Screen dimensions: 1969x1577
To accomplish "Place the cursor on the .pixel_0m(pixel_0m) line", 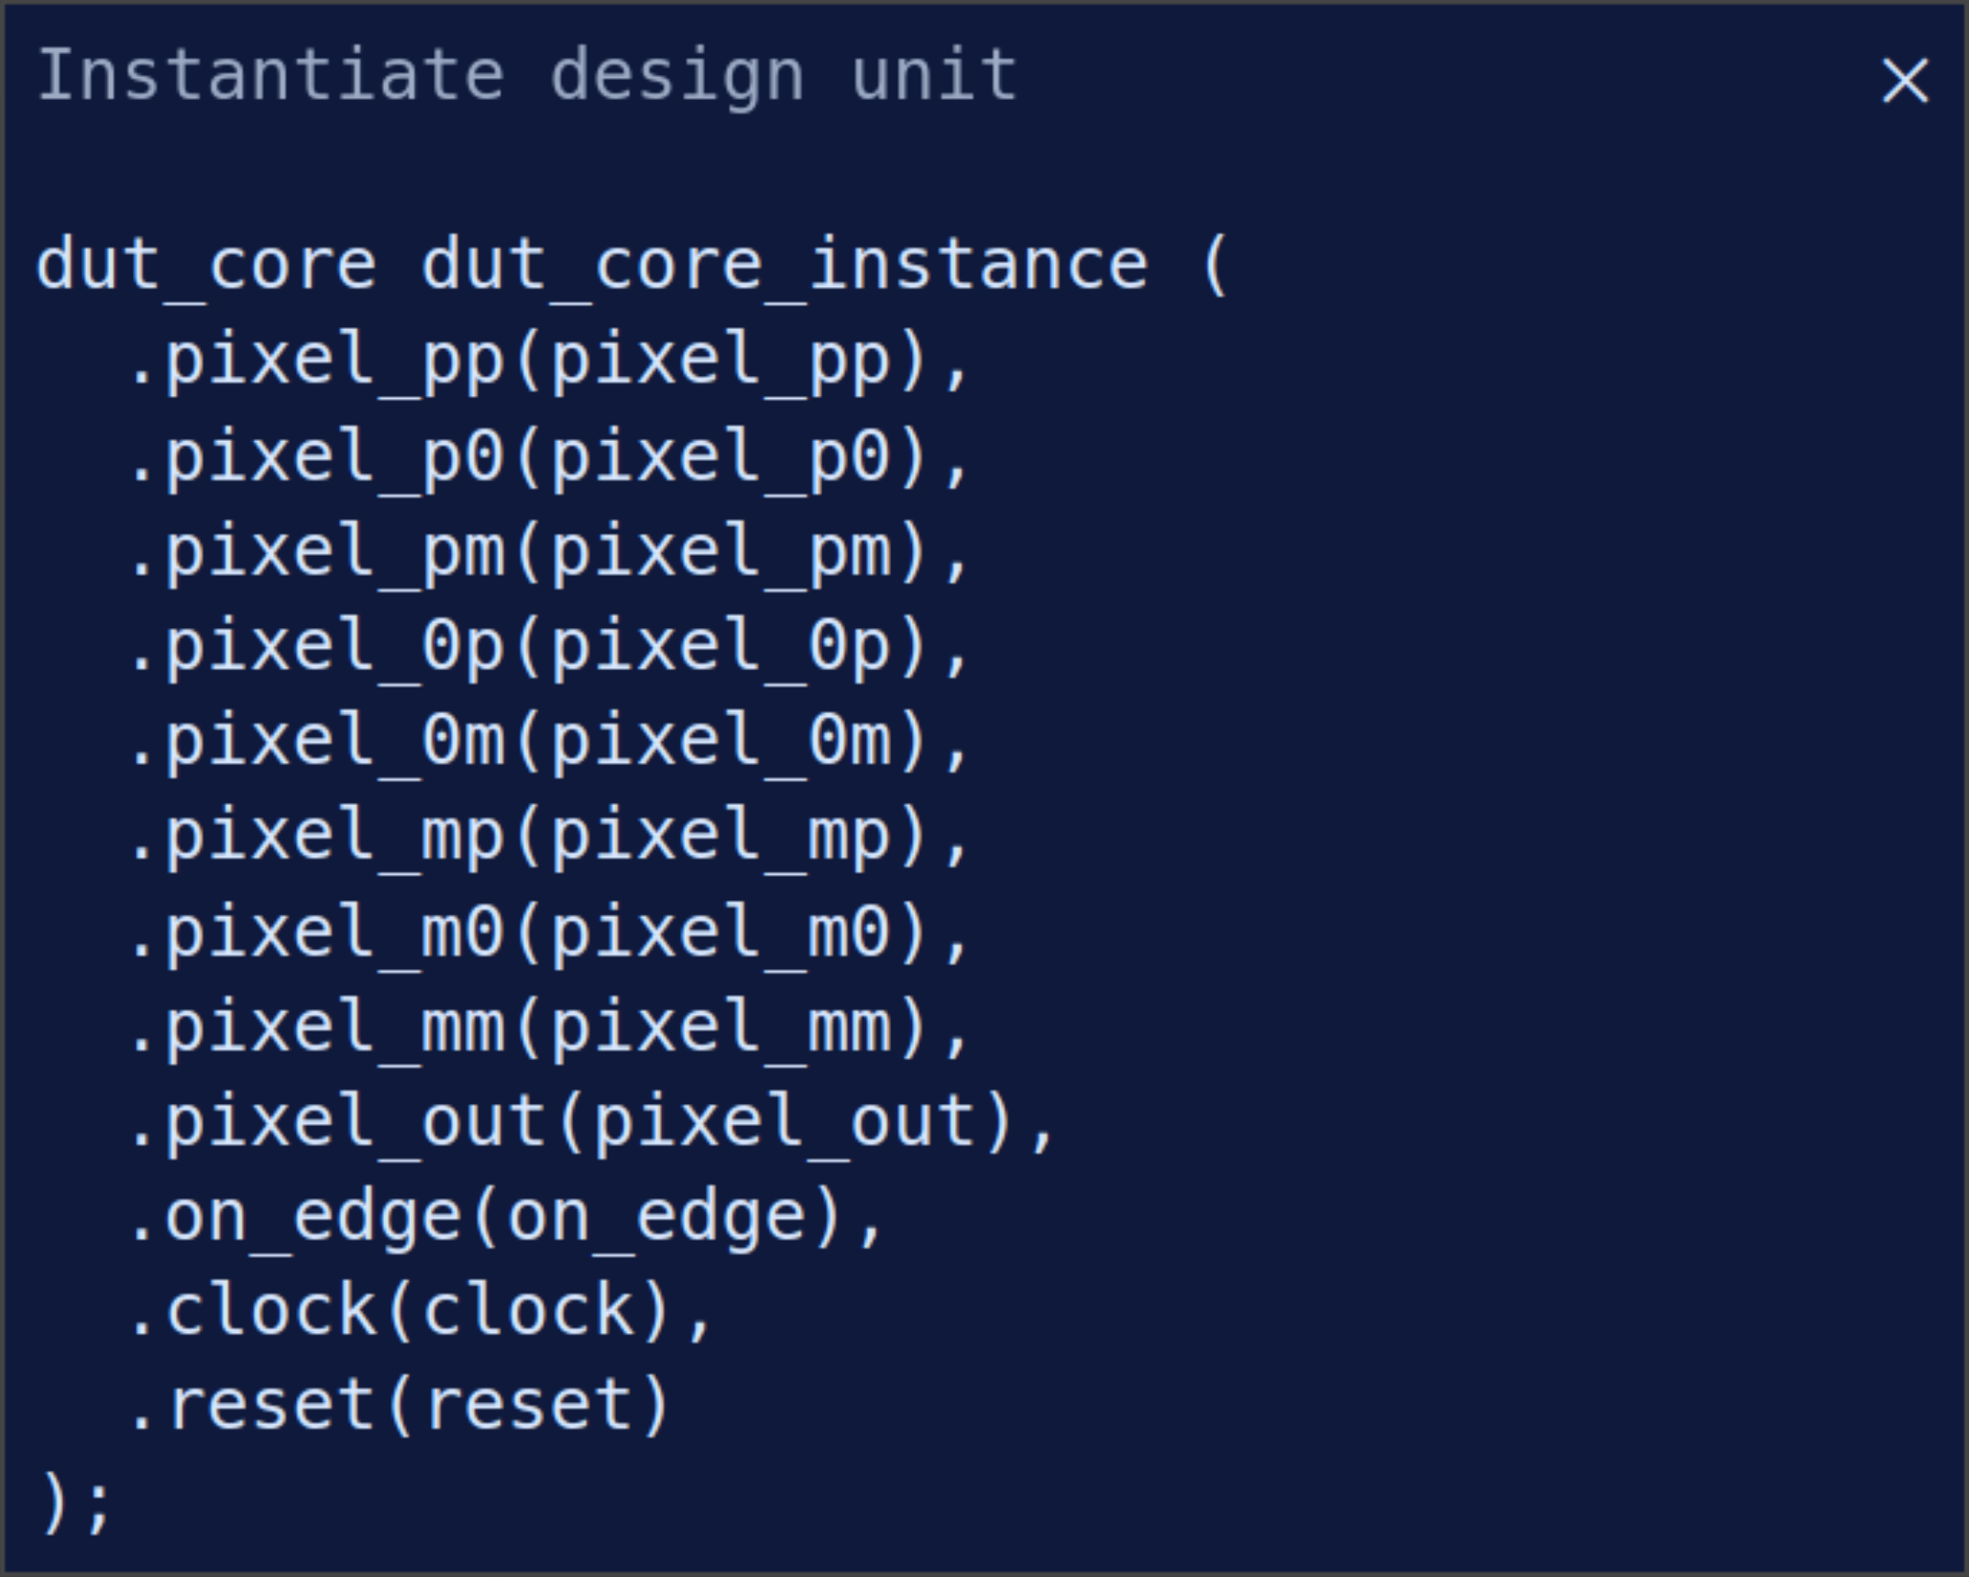I will [x=548, y=743].
